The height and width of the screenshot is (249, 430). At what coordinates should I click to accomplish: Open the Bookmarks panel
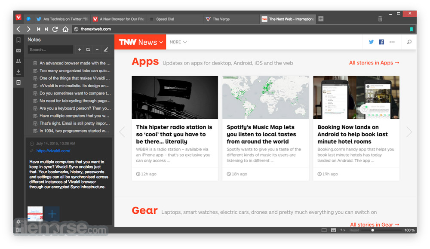tap(18, 40)
